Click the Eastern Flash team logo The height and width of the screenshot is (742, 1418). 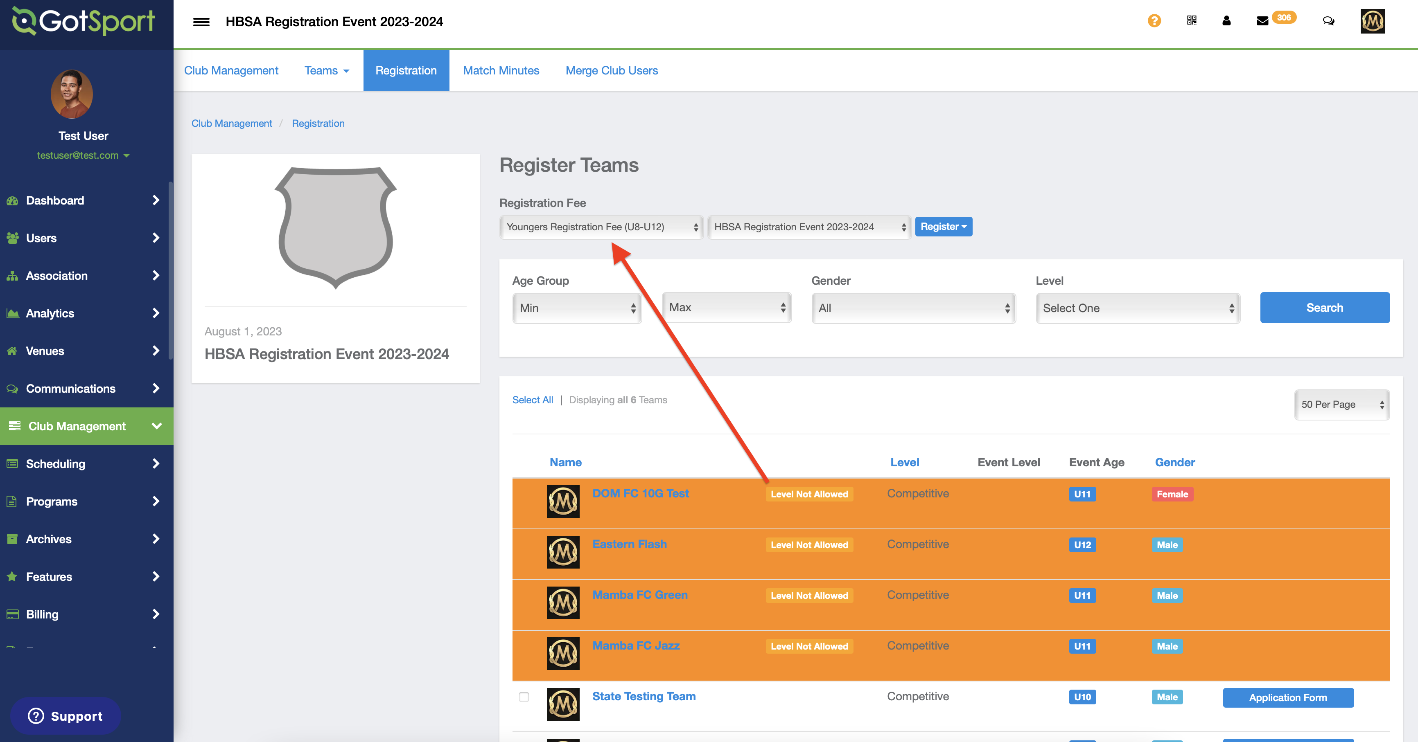562,552
